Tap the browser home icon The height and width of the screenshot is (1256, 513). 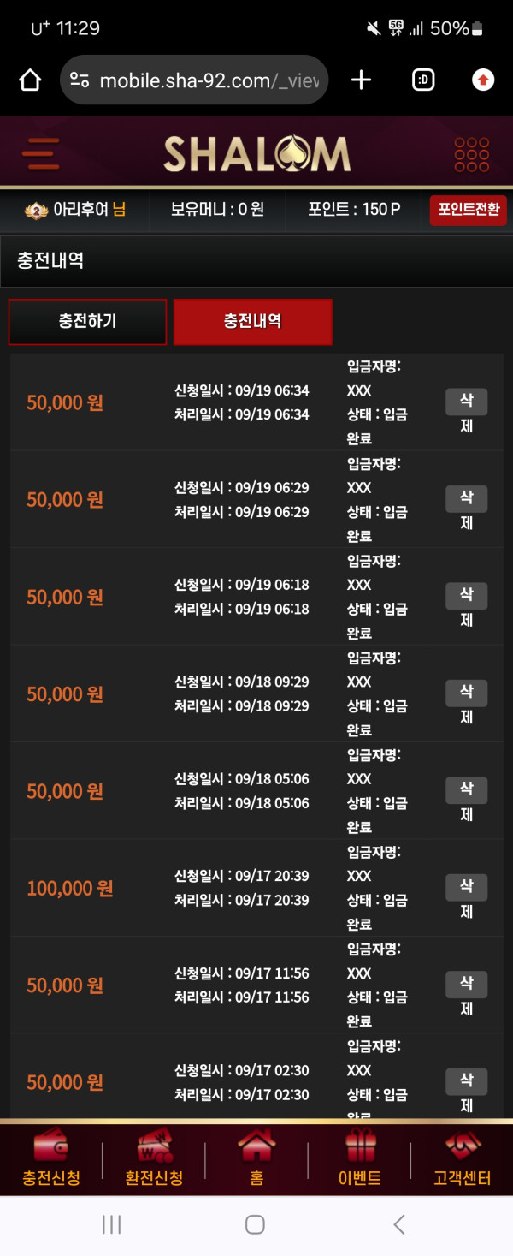coord(30,80)
